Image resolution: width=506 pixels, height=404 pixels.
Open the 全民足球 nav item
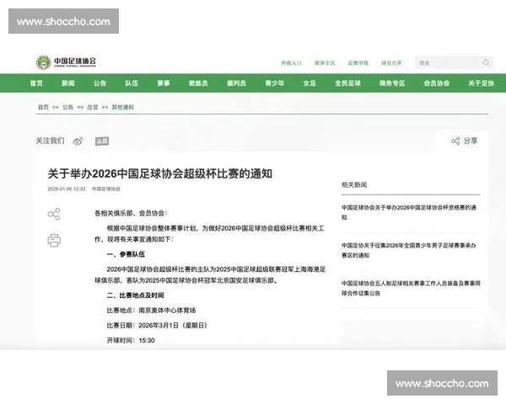[x=347, y=83]
